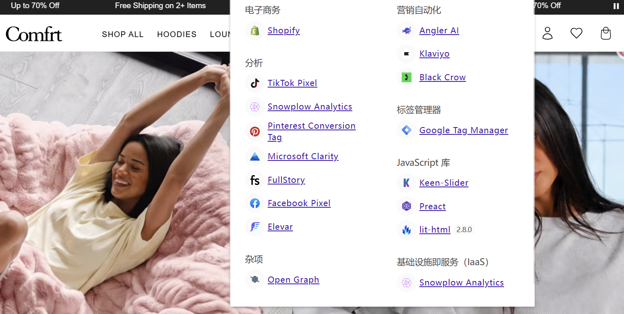624x314 pixels.
Task: Click the Microsoft Clarity icon
Action: point(255,156)
